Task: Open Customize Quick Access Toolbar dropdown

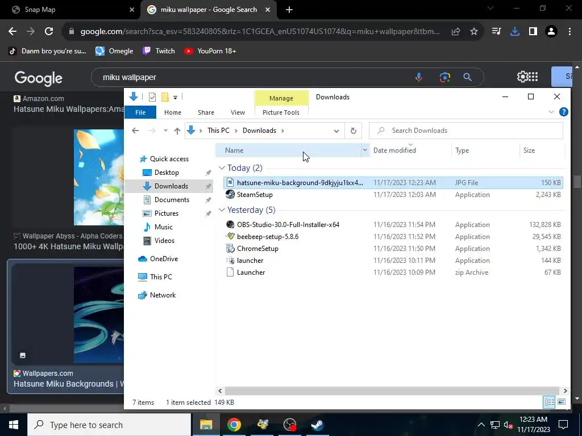Action: [175, 98]
